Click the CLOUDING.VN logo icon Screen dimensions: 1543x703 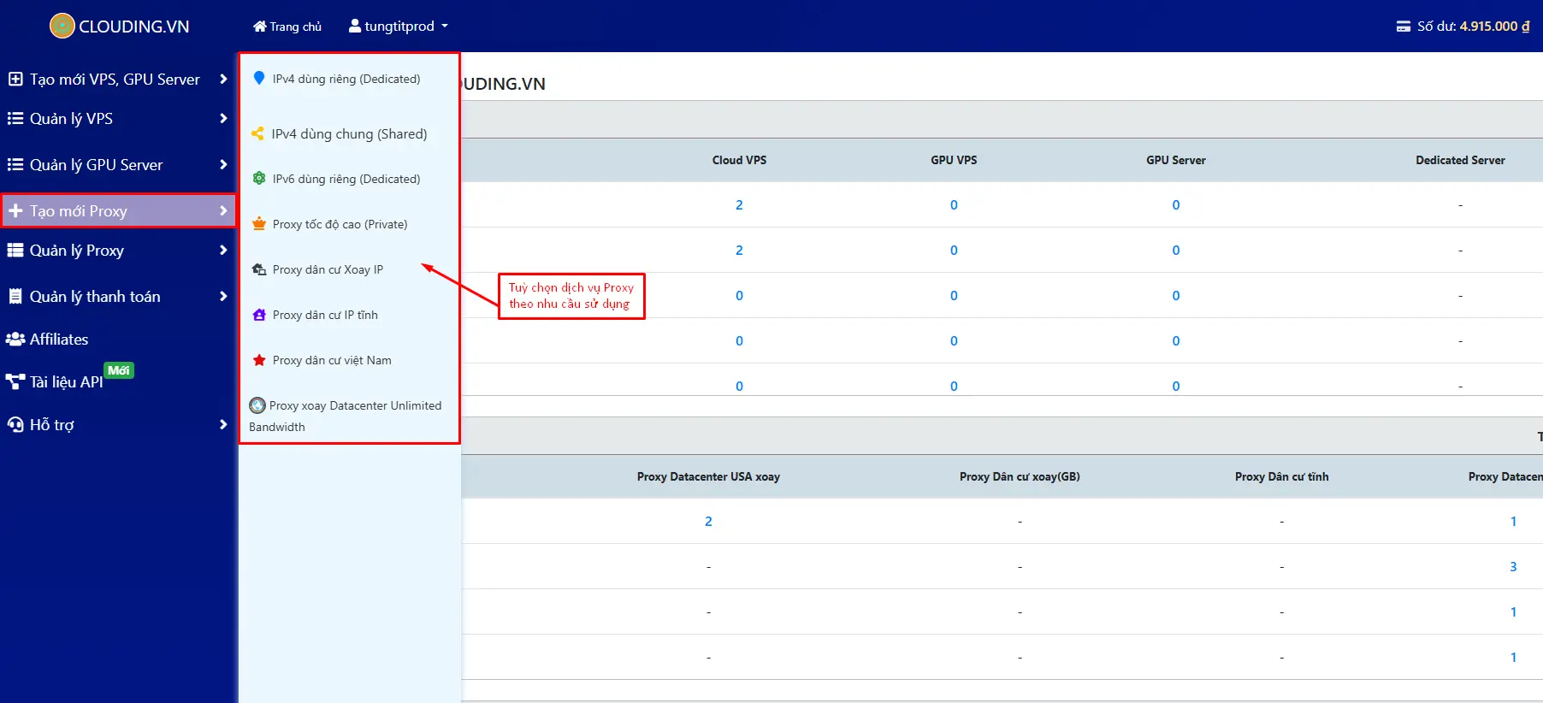coord(62,27)
